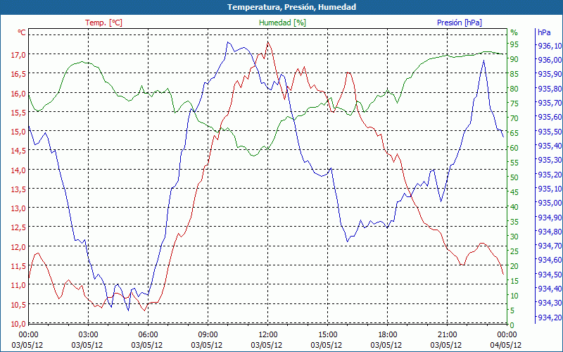Click the "09:00" time axis label
This screenshot has width=563, height=352.
coord(208,335)
